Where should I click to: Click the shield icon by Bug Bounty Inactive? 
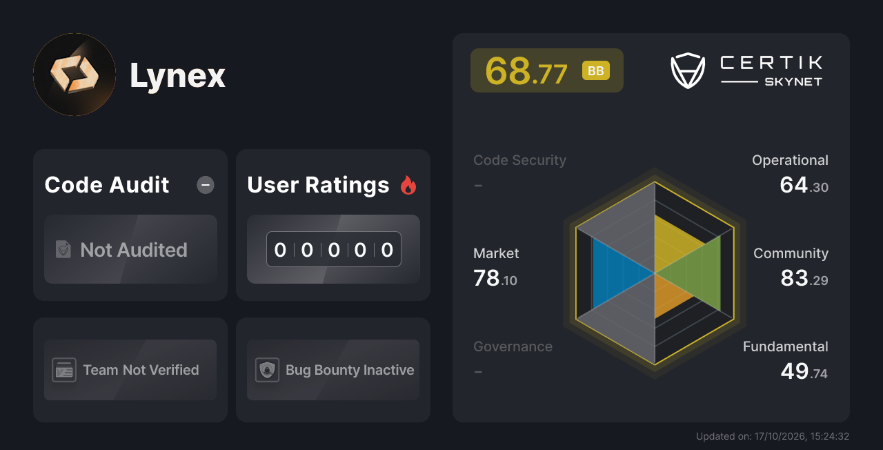pyautogui.click(x=267, y=370)
